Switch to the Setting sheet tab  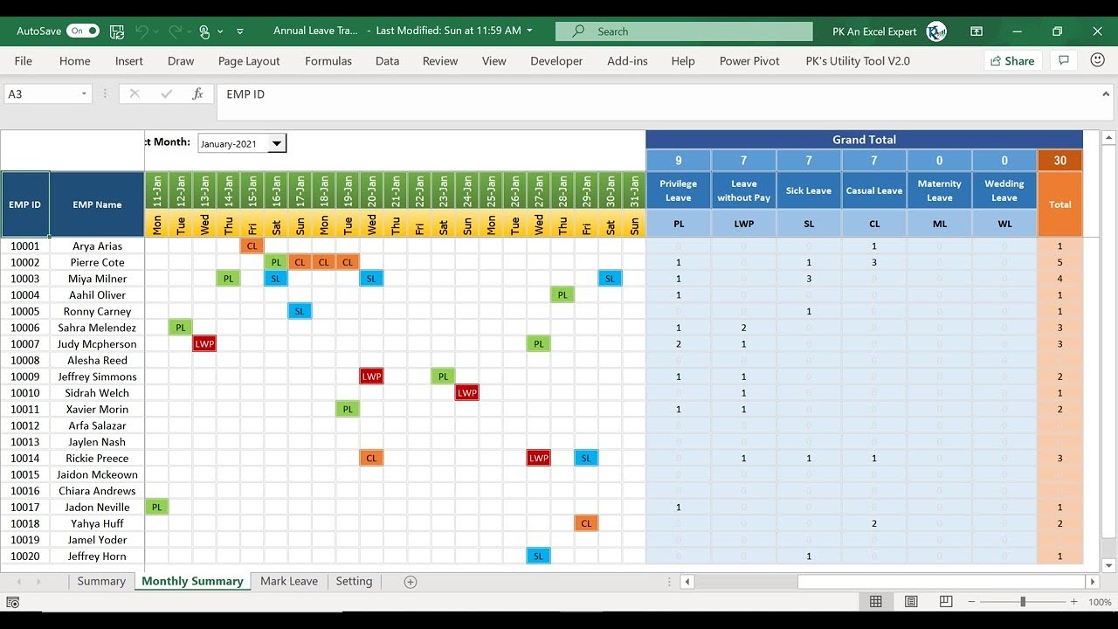[354, 582]
